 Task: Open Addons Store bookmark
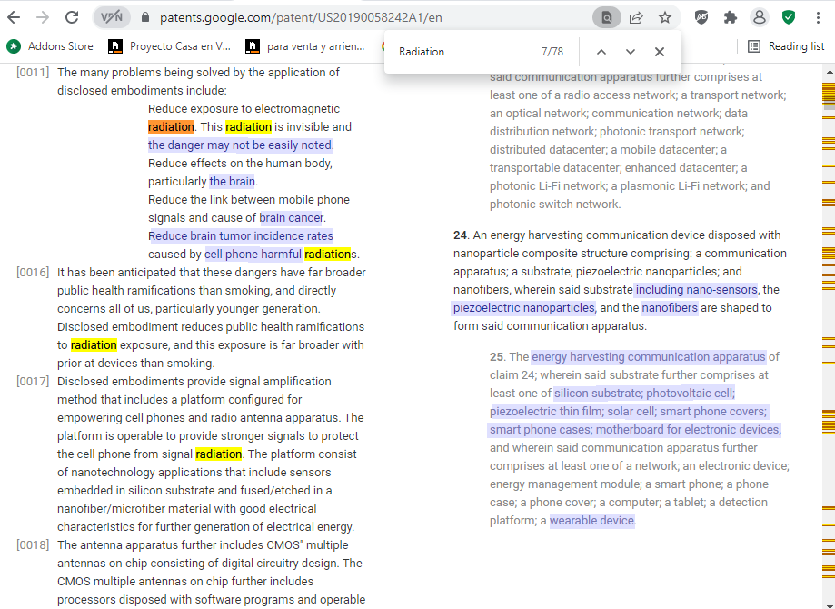tap(51, 46)
